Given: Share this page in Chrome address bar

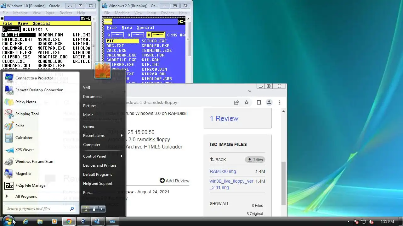Looking at the screenshot, I should 236,102.
